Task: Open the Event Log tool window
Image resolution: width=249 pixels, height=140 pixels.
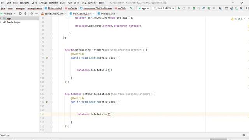Action: click(5, 135)
